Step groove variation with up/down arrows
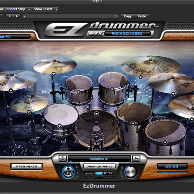 point(62,158)
